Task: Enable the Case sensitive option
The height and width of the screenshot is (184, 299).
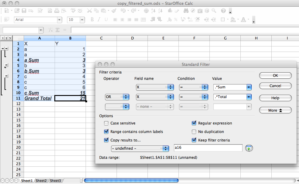Action: click(x=106, y=123)
